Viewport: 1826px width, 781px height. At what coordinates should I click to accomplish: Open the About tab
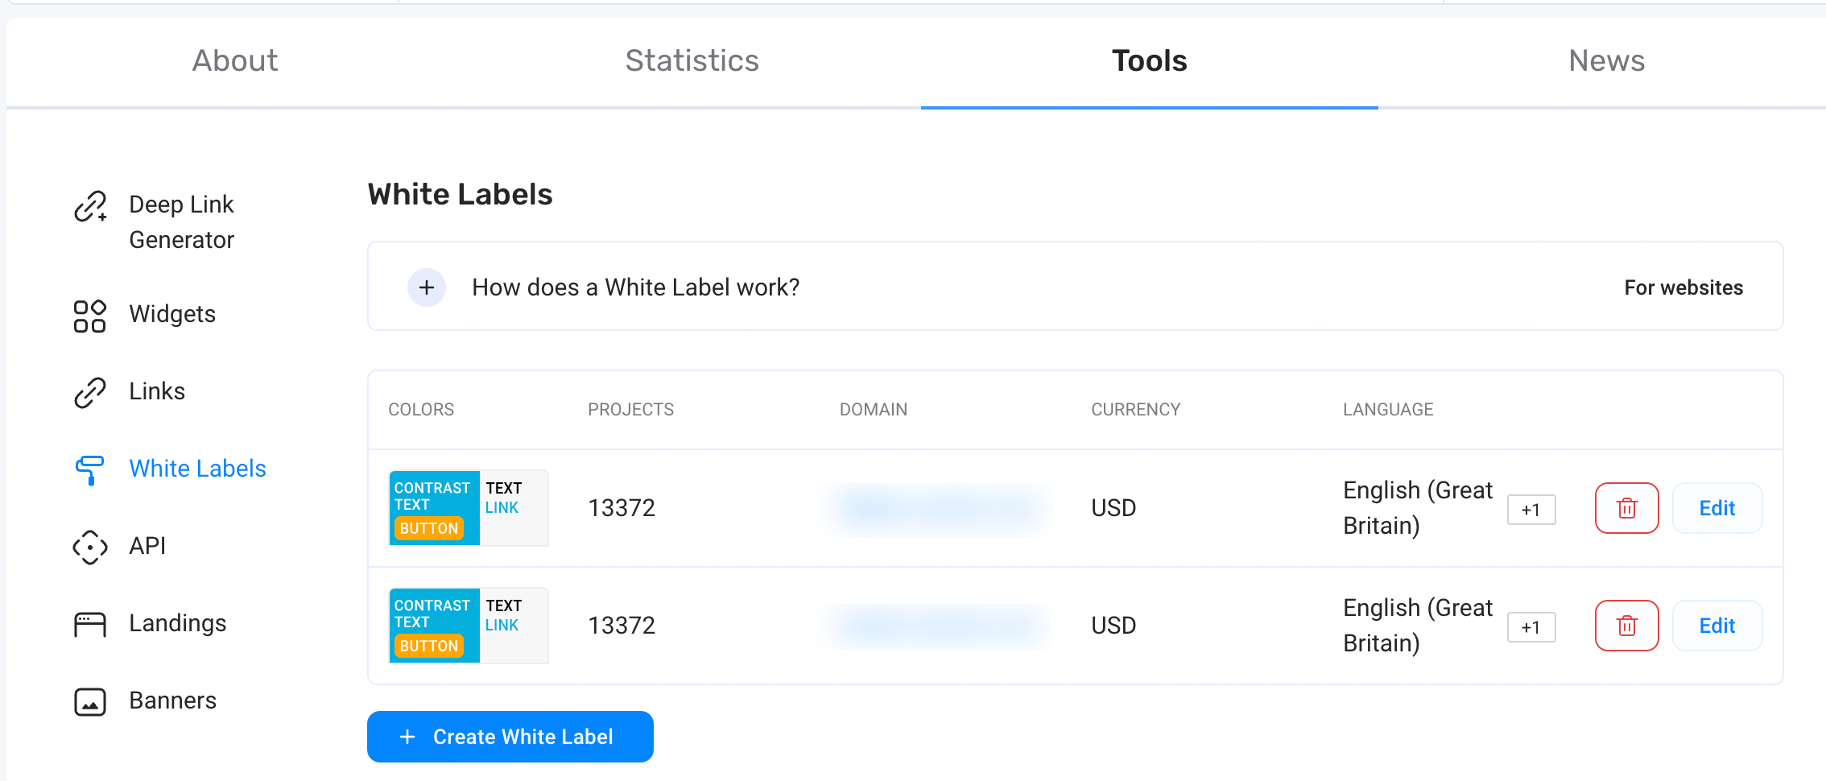235,61
